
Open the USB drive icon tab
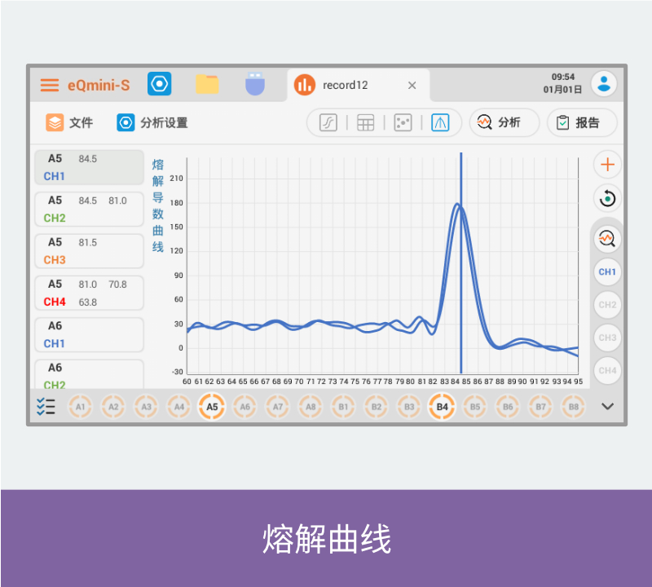tap(256, 84)
